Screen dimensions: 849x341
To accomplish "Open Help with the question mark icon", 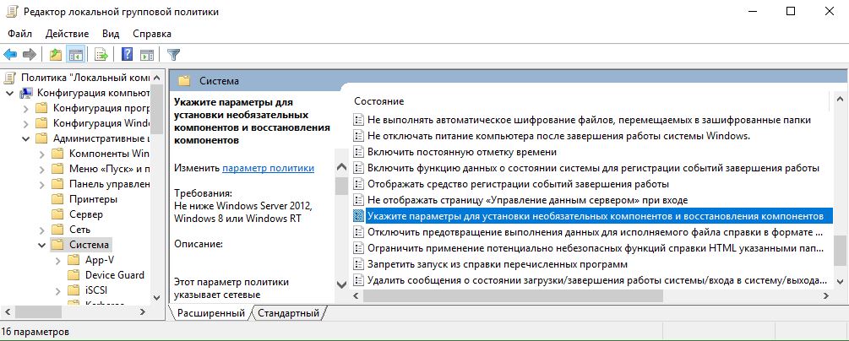I will [x=127, y=55].
